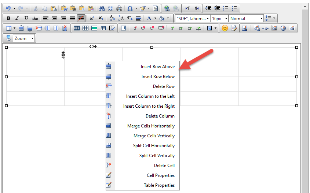The width and height of the screenshot is (310, 193).
Task: Click the Undo arrow icon
Action: coord(8,8)
